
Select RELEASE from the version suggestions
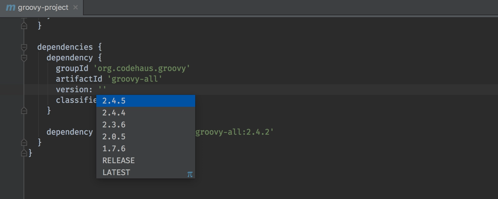[x=119, y=161]
